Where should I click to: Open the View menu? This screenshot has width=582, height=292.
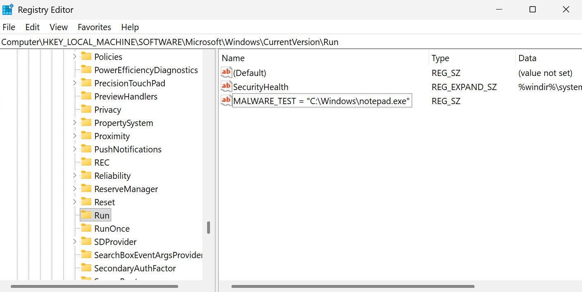tap(59, 27)
